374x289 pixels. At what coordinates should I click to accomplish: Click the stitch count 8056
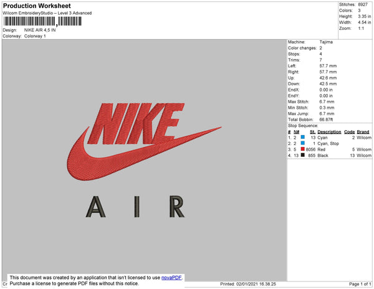[310, 149]
